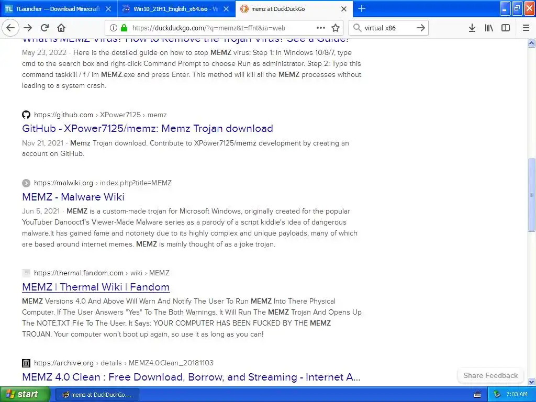
Task: Click the green padlock security icon
Action: pyautogui.click(x=124, y=28)
